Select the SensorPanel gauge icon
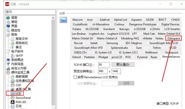The height and width of the screenshot is (109, 185). pyautogui.click(x=13, y=98)
